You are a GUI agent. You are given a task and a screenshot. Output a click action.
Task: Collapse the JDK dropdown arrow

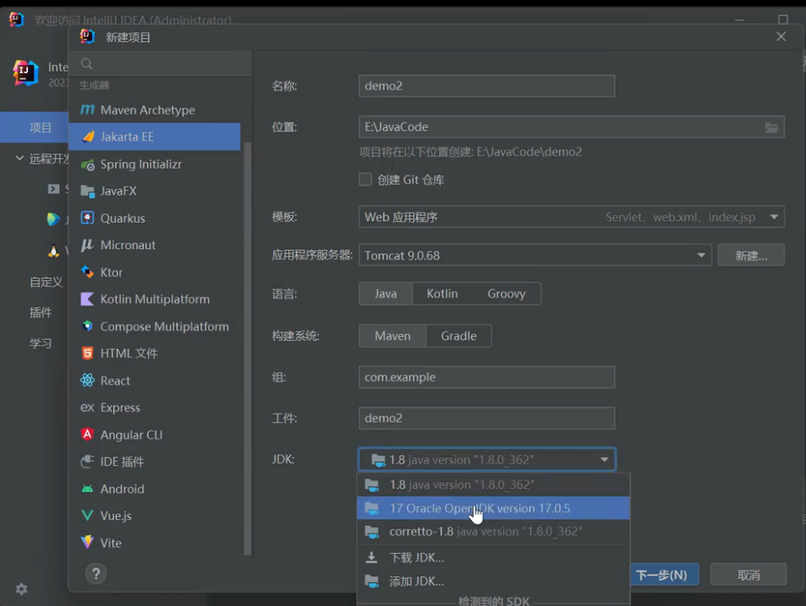click(x=605, y=460)
